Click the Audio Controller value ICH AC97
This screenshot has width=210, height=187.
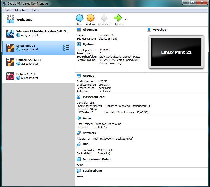(x=101, y=127)
